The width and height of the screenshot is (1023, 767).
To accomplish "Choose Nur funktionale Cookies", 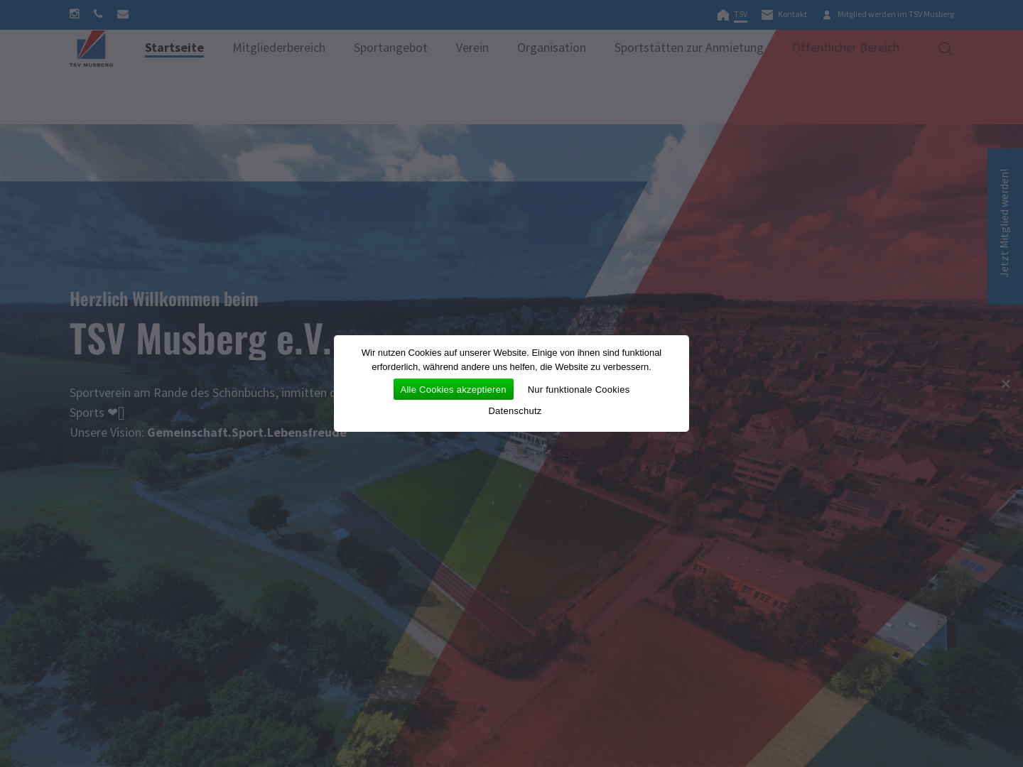I will 578,389.
